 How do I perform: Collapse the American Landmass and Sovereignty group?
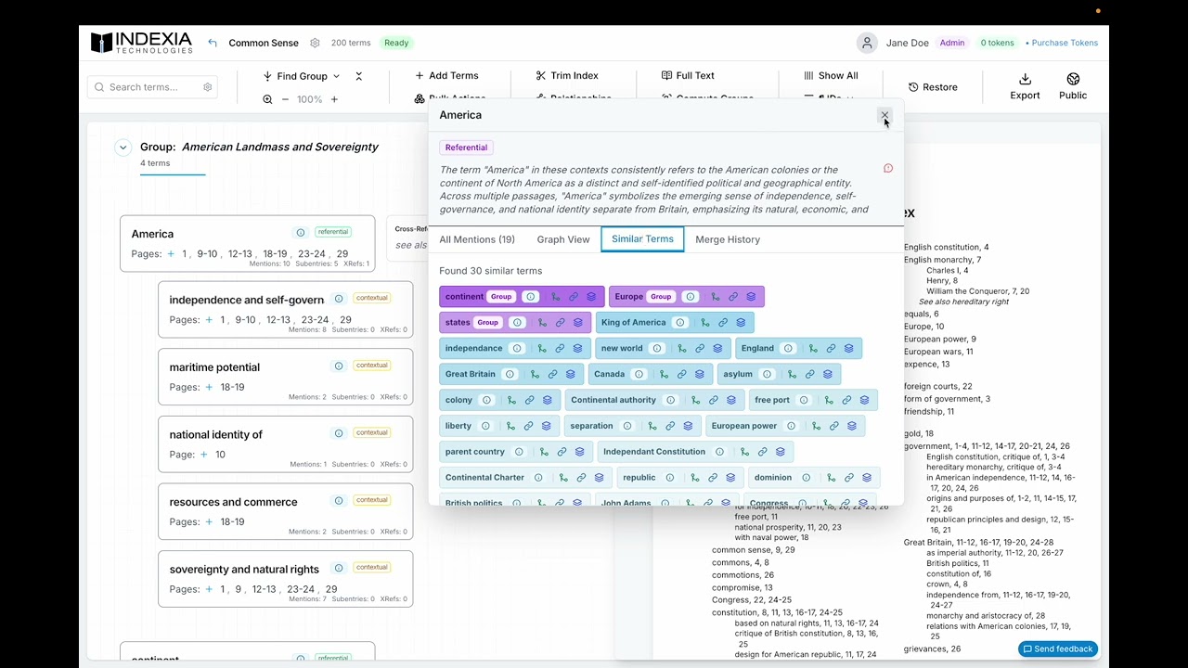123,147
